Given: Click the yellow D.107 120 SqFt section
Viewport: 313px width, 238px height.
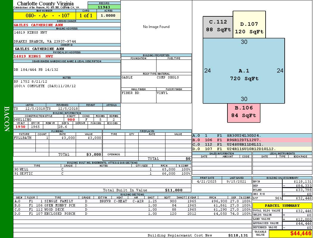Looking at the screenshot, I should coord(249,28).
